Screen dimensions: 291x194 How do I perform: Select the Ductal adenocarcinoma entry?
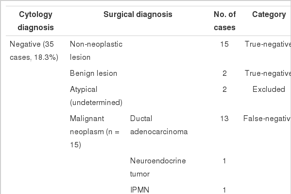(159, 125)
